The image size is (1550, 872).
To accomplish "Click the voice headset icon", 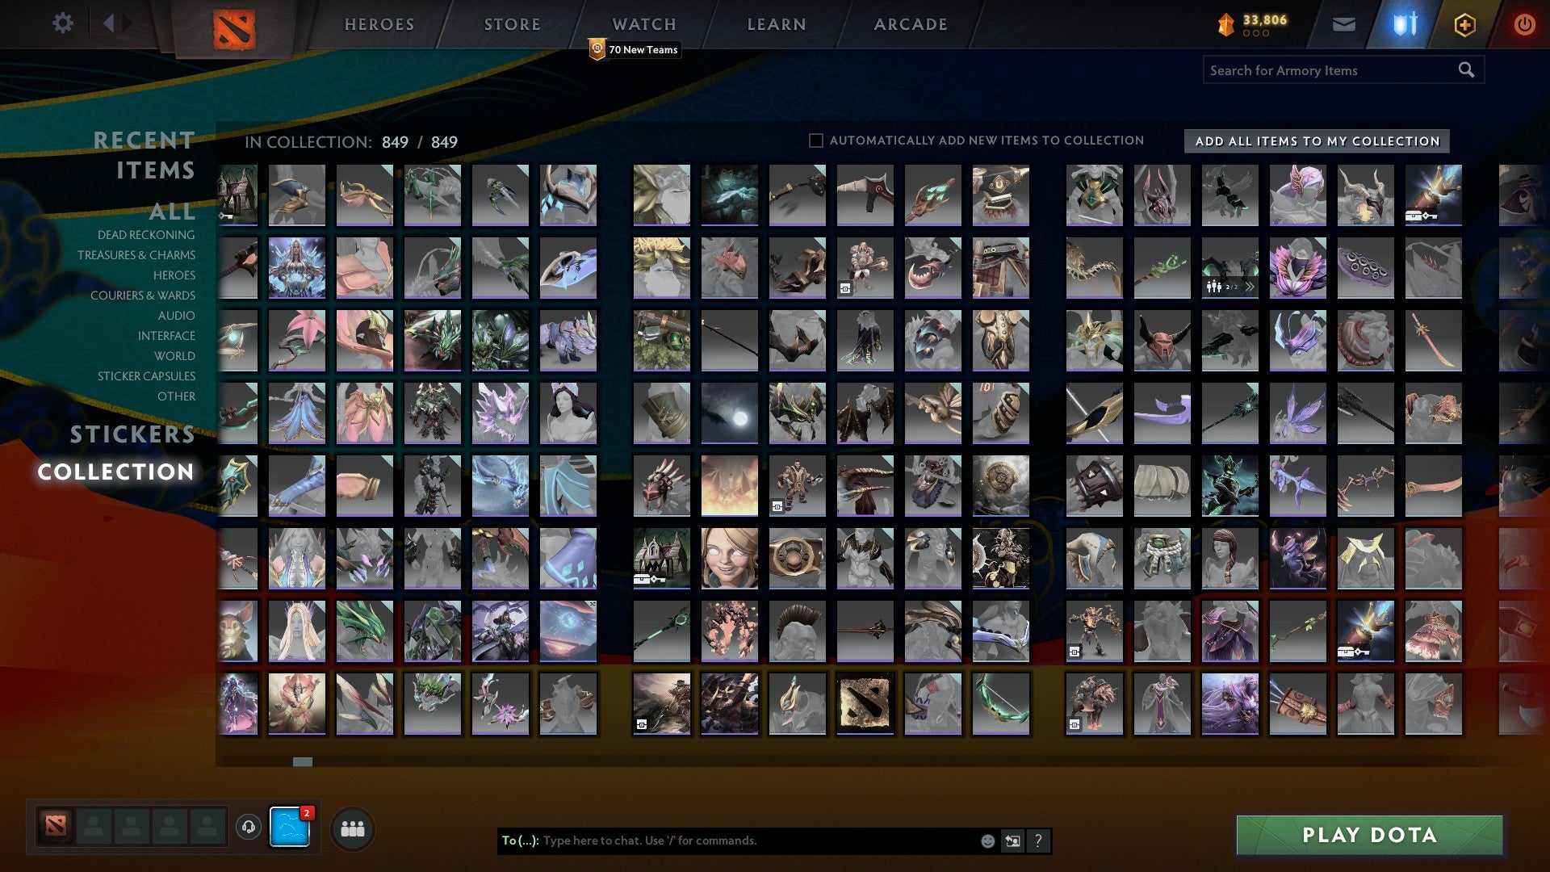I will tap(249, 827).
